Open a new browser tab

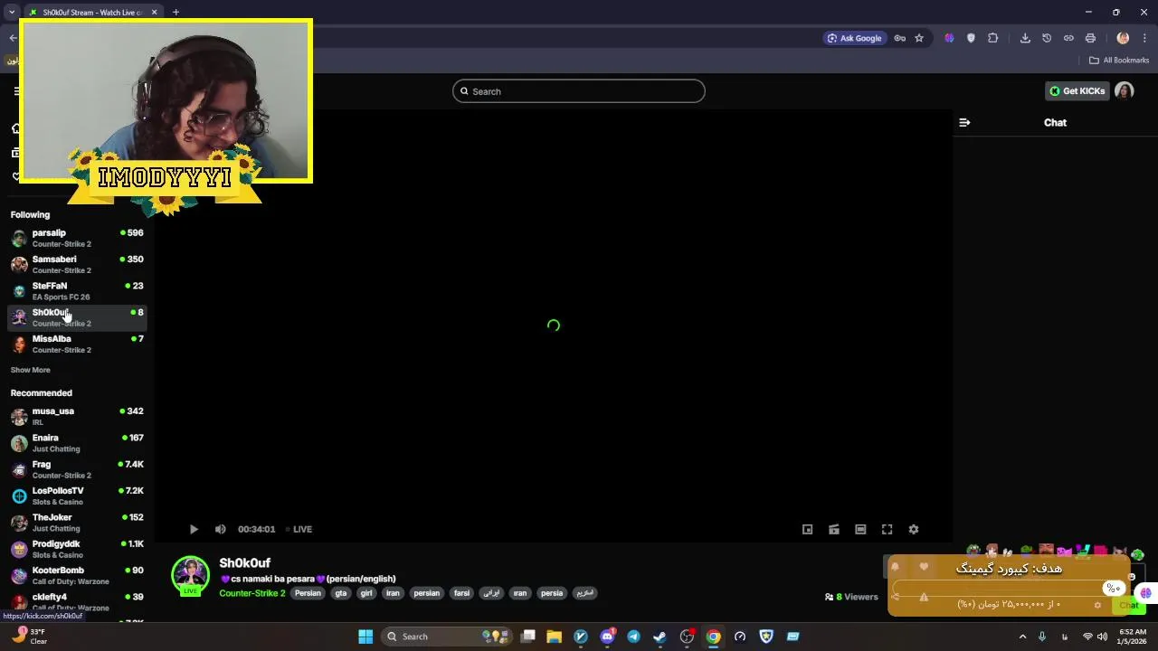point(176,12)
